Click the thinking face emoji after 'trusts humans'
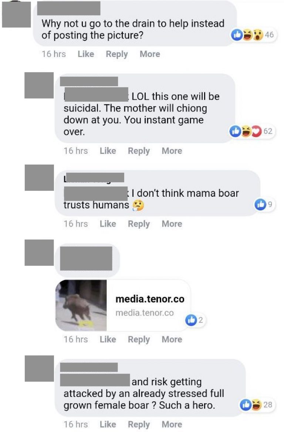 138,205
